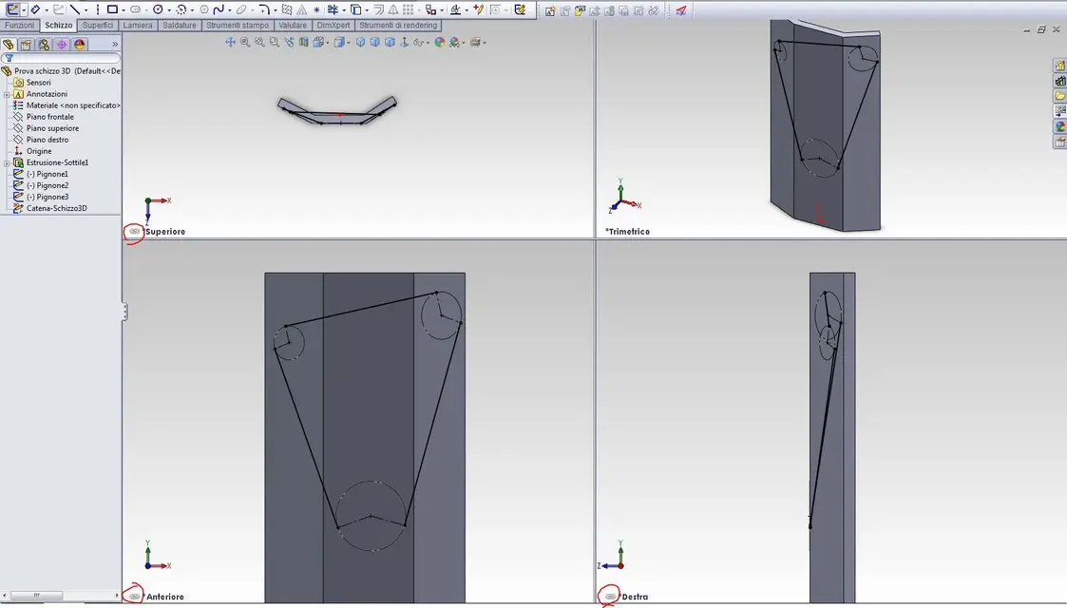Viewport: 1067px width, 608px height.
Task: Click Zoom to Fit icon in view toolbar
Action: coord(245,42)
